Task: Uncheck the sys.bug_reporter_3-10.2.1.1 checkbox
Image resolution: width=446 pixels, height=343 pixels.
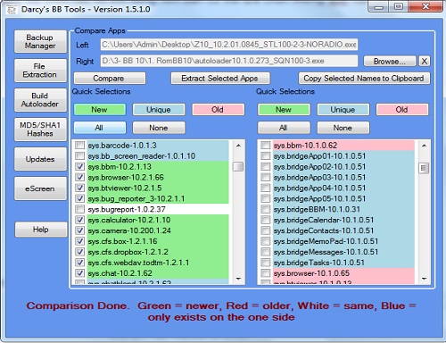Action: (79, 198)
